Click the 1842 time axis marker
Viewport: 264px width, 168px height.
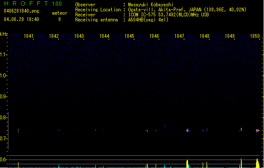tap(54, 36)
